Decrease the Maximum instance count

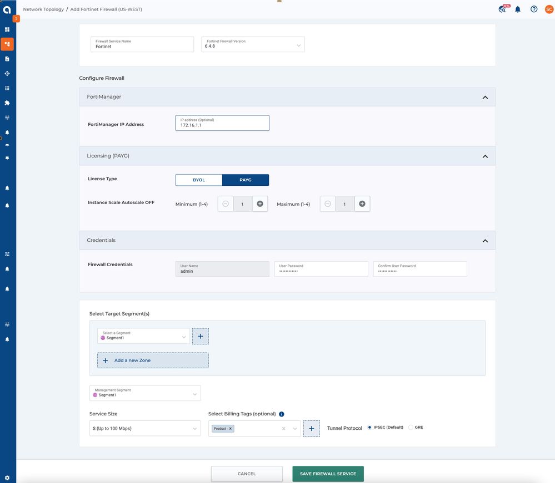point(328,204)
